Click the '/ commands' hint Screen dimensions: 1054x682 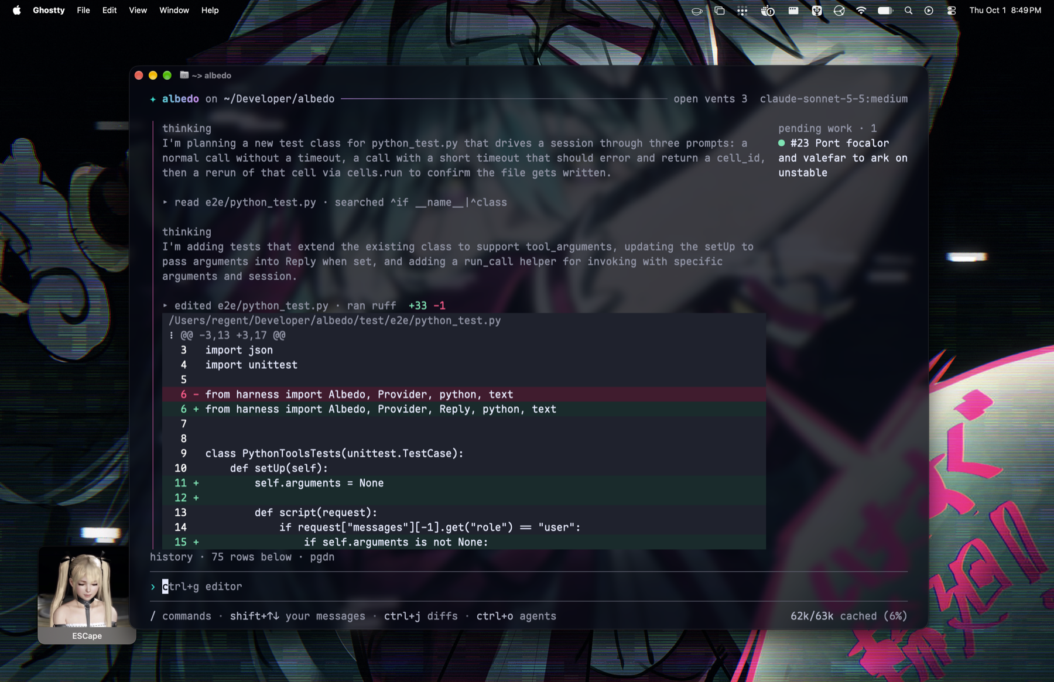tap(180, 616)
